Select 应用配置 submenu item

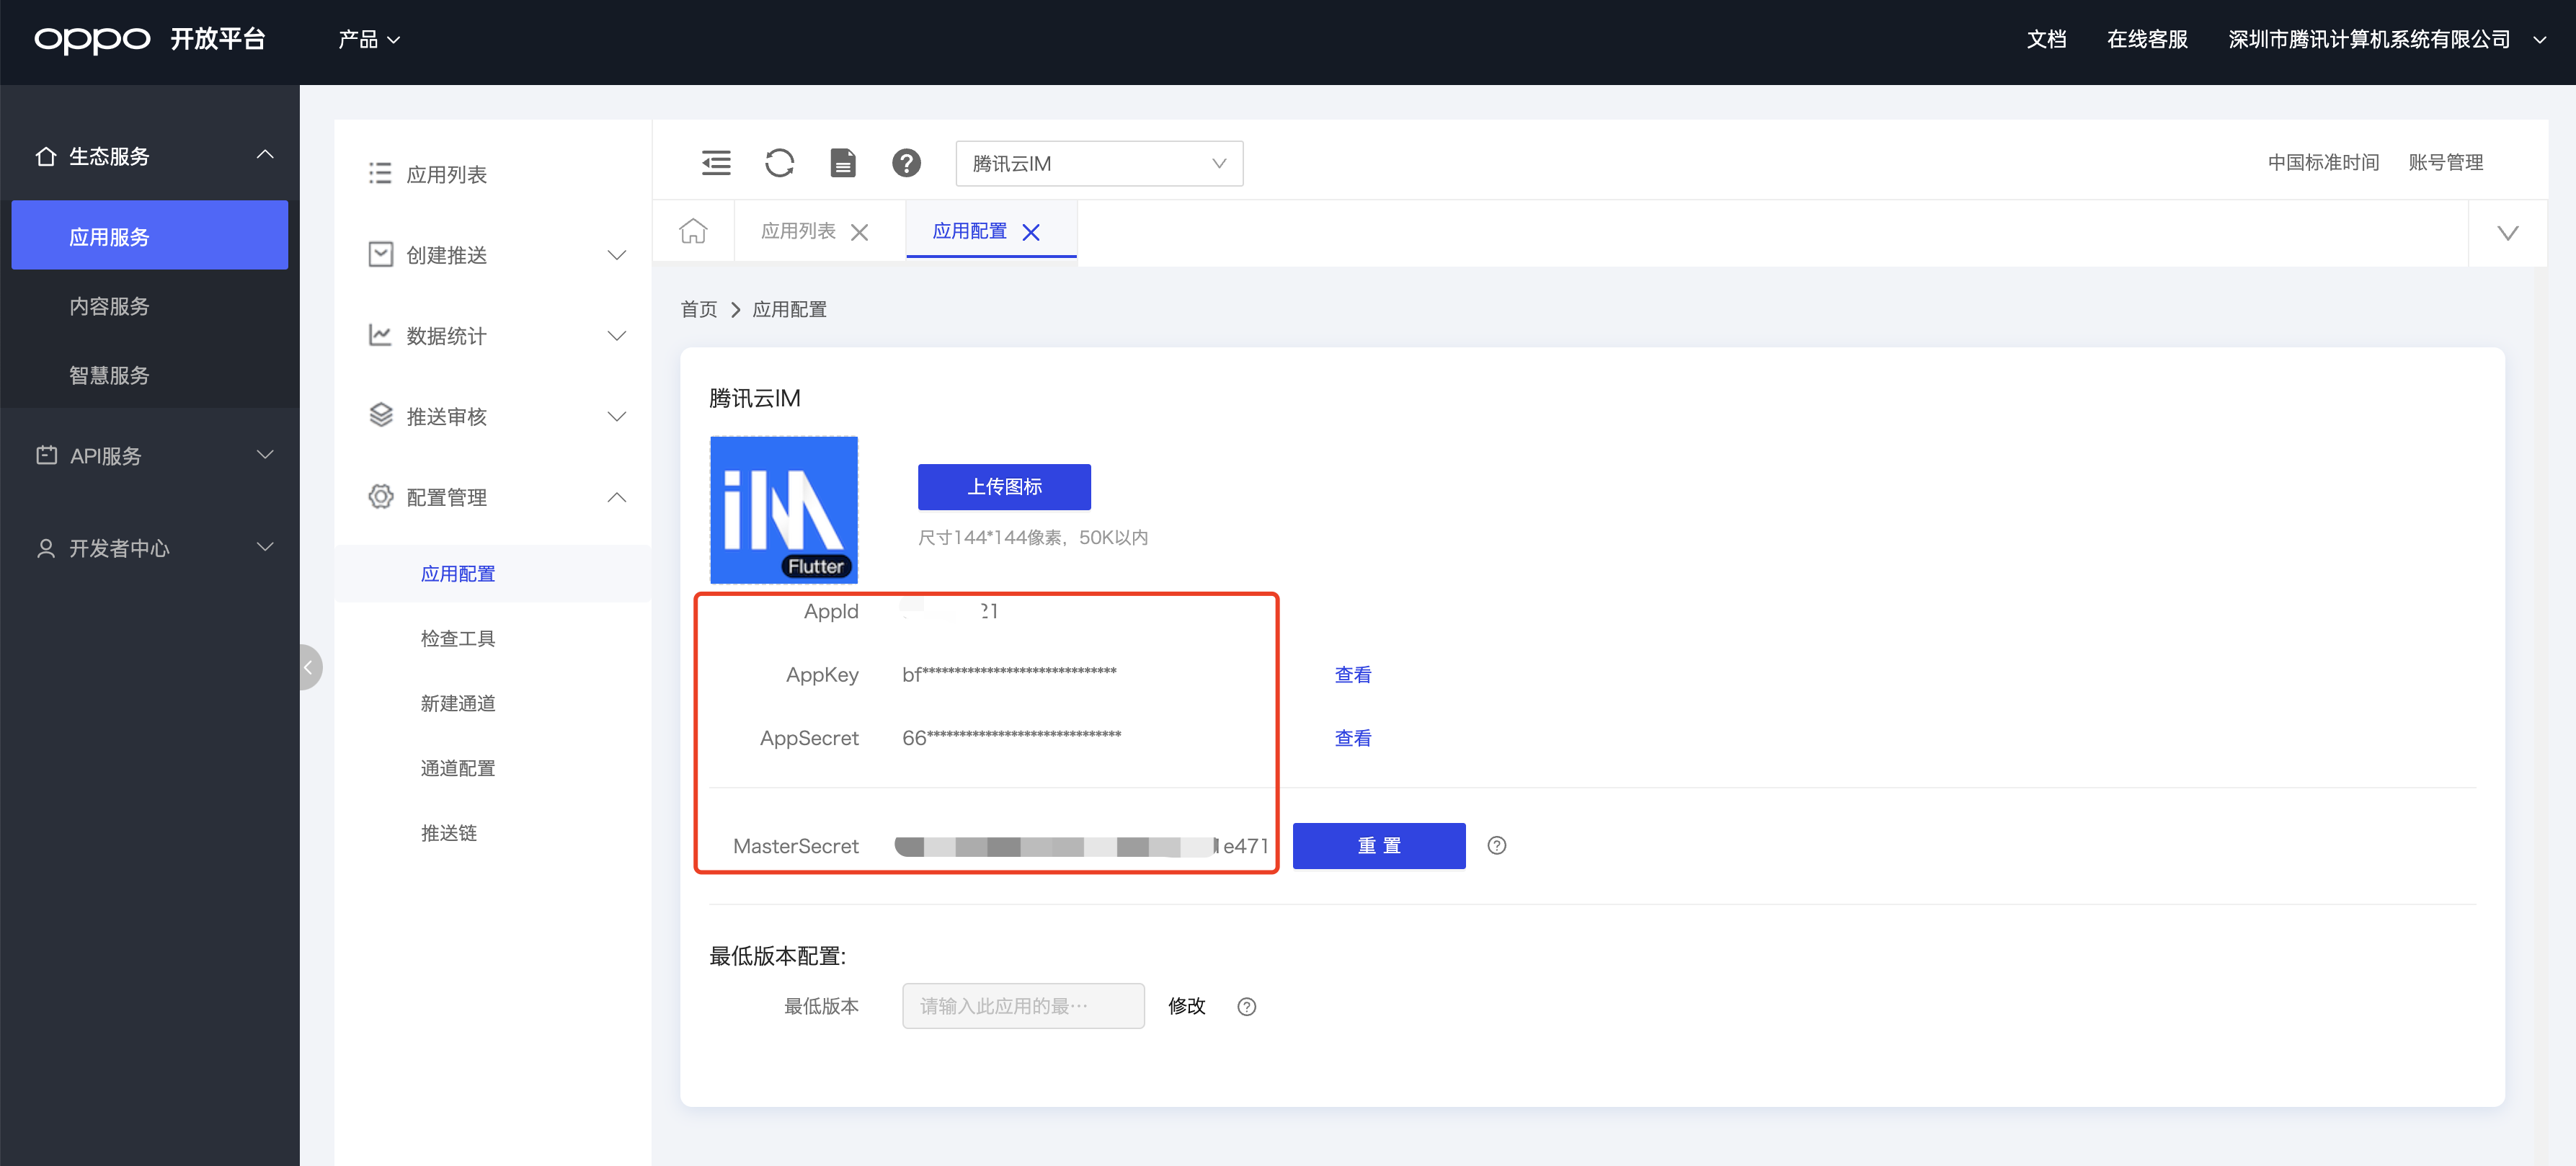tap(458, 573)
